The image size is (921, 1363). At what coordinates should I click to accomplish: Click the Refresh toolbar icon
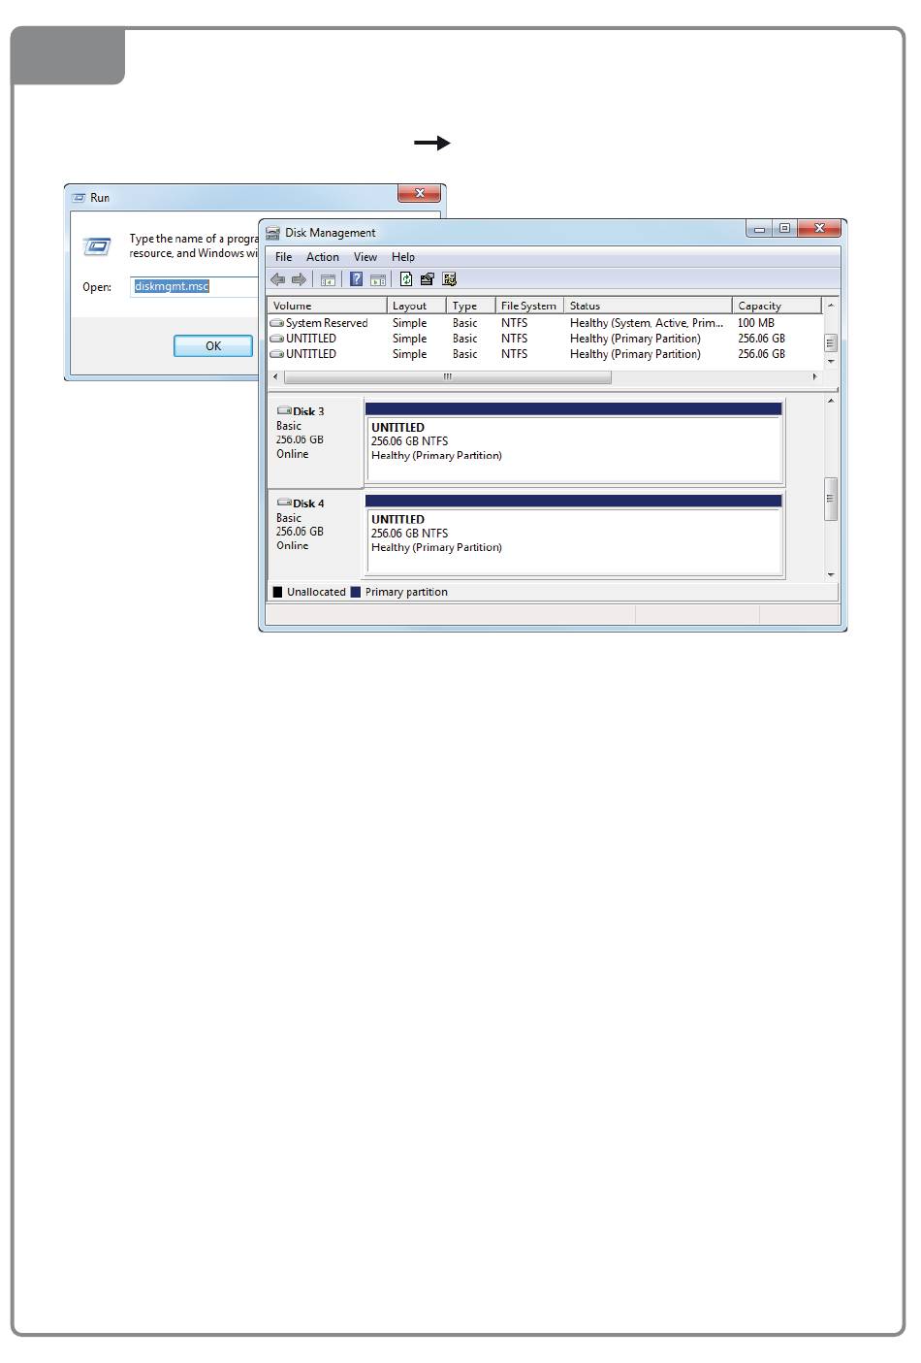click(406, 279)
